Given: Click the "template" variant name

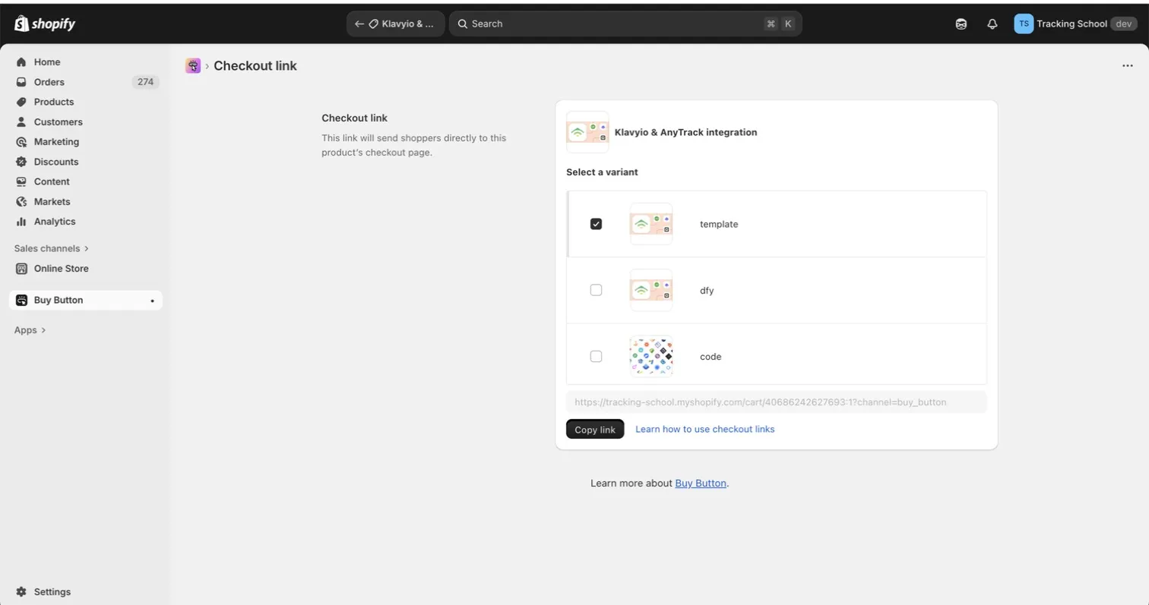Looking at the screenshot, I should click(719, 225).
